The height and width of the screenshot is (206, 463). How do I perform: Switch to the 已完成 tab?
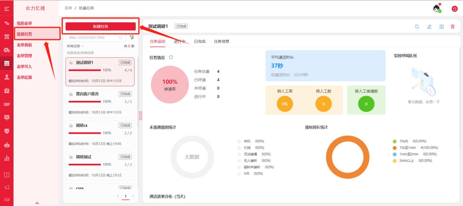pyautogui.click(x=200, y=41)
